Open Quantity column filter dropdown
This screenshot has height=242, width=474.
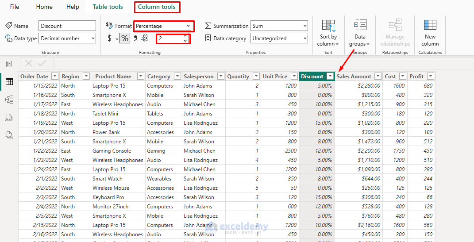[x=256, y=76]
